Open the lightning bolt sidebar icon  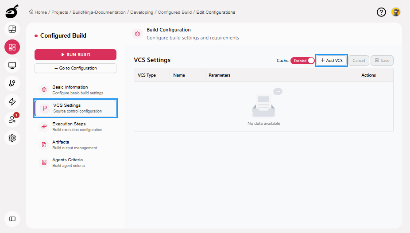click(12, 101)
